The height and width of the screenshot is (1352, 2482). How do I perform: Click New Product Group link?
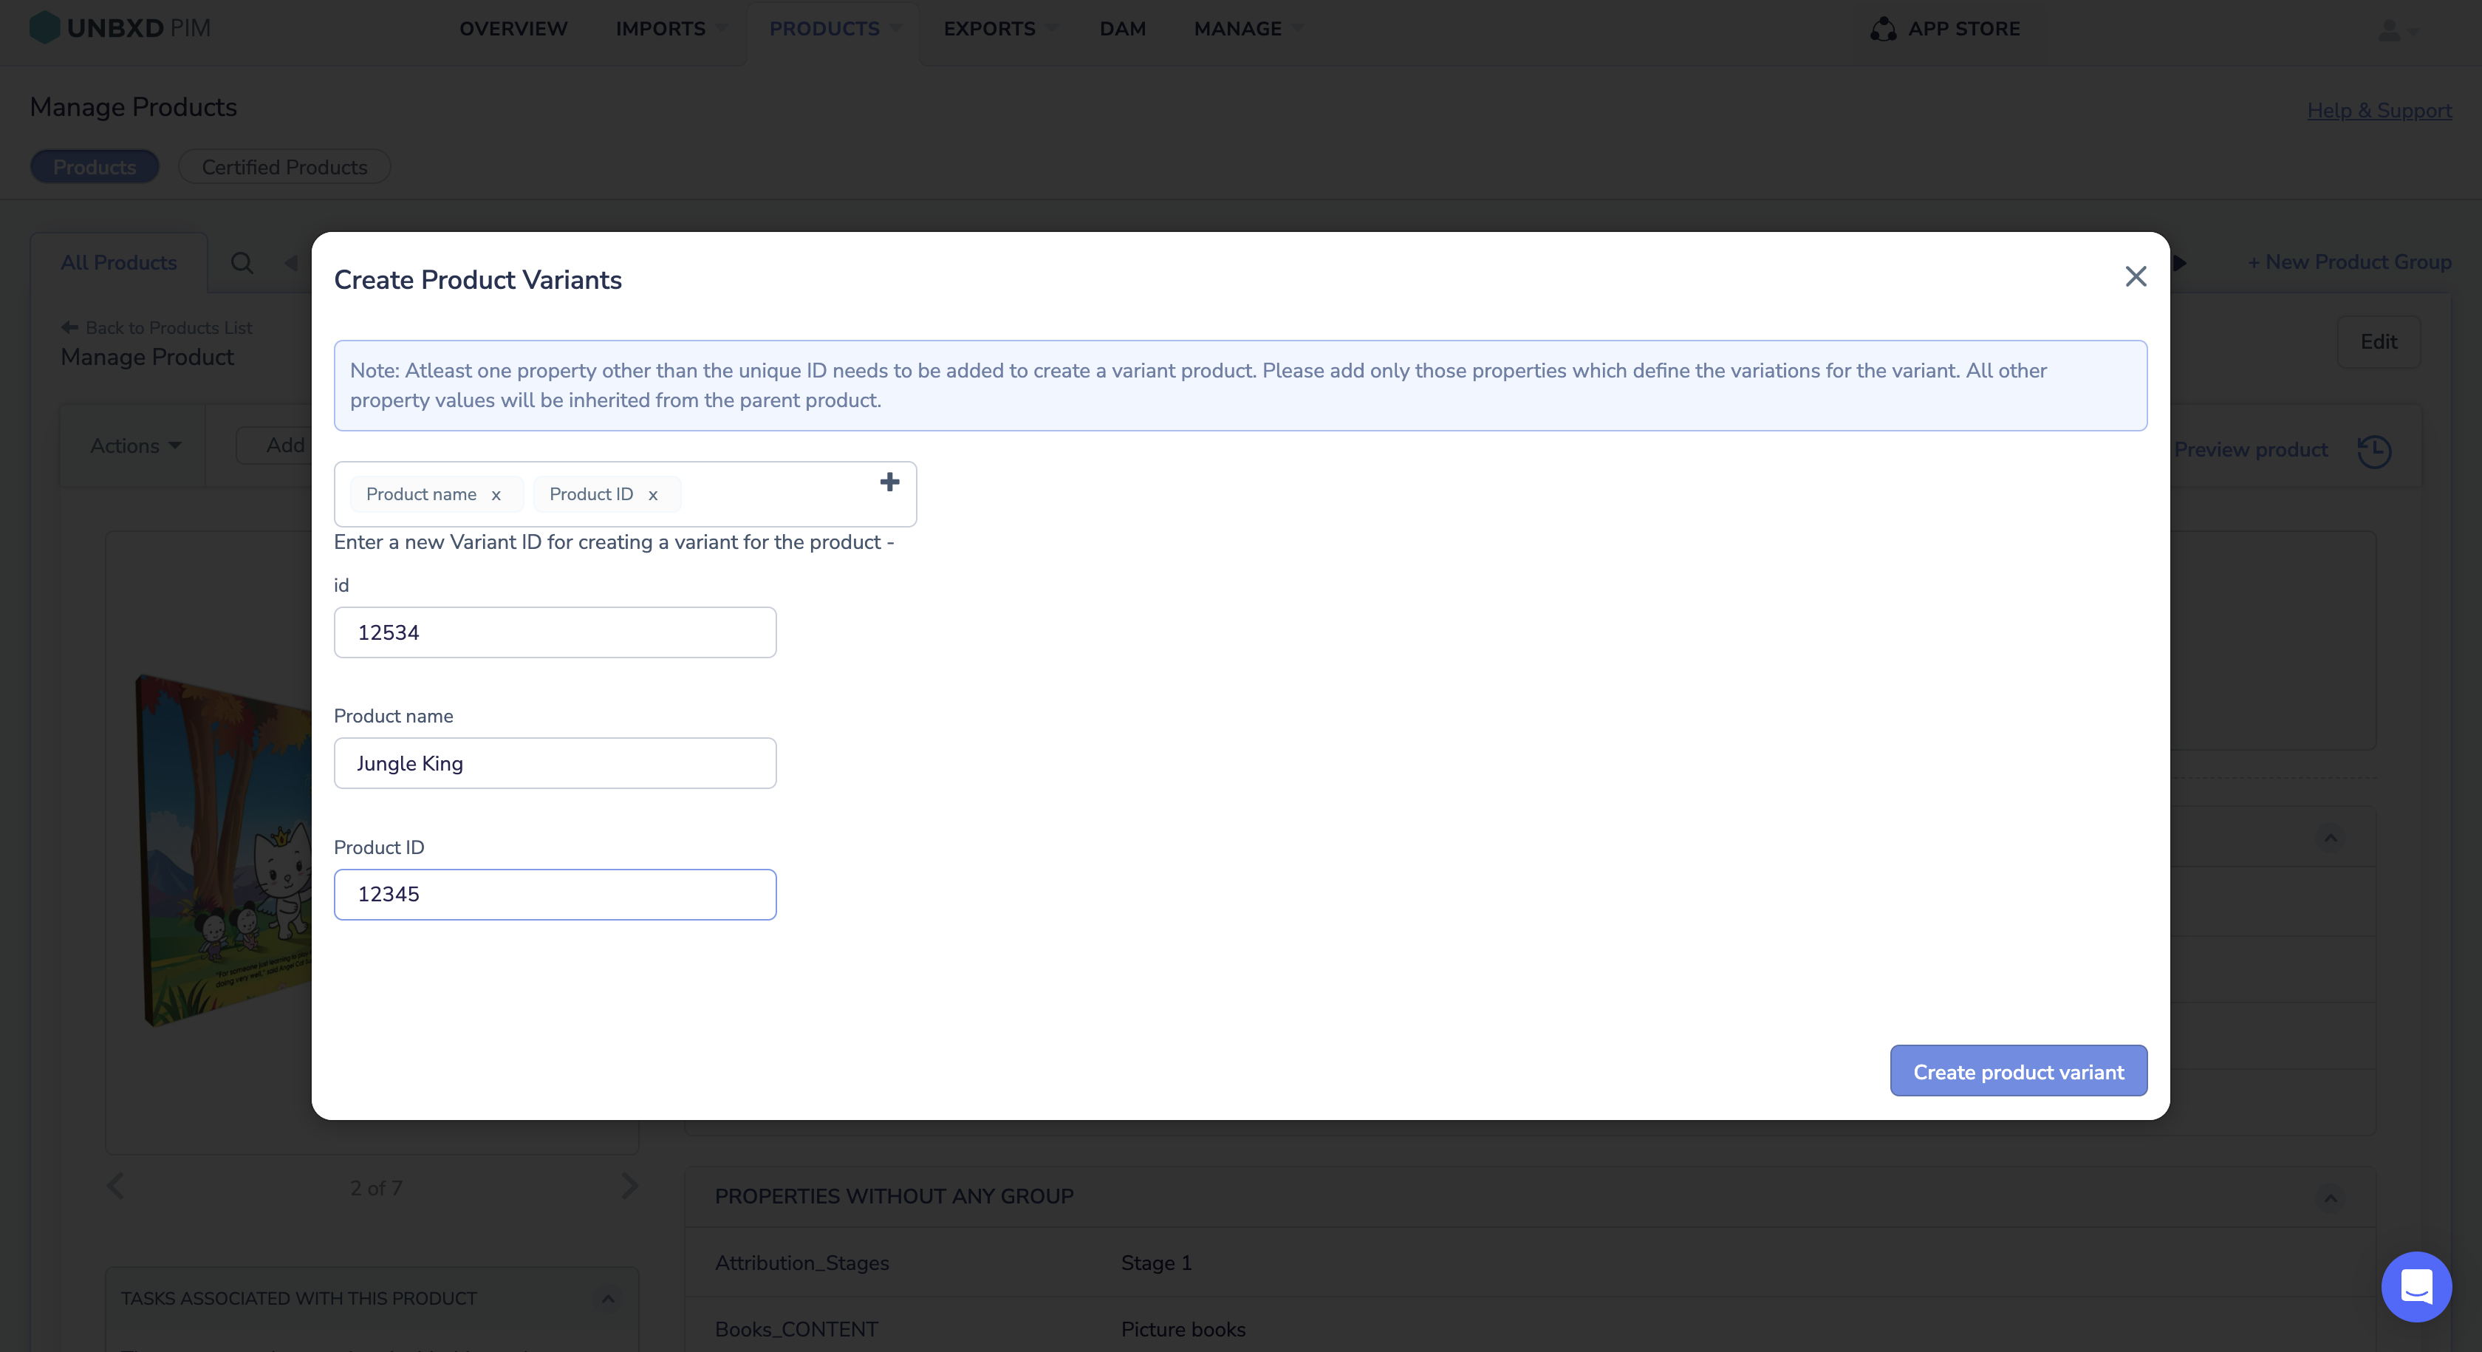pos(2349,262)
